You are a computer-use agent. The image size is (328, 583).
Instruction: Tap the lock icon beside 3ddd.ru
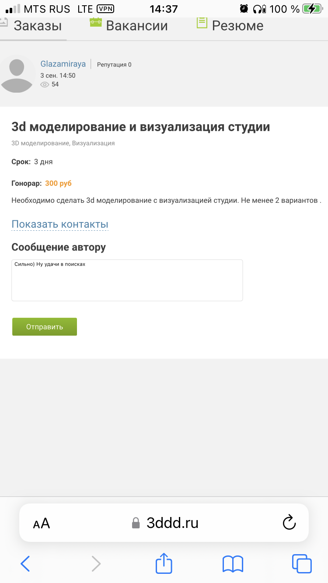pyautogui.click(x=136, y=523)
